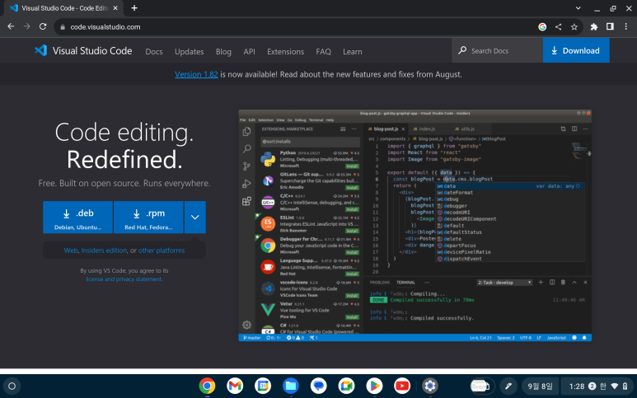Screen dimensions: 637x398
Task: Open Gmail from the shelf
Action: [235, 386]
